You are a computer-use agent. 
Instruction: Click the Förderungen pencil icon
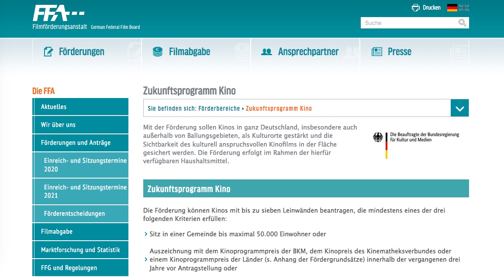pyautogui.click(x=48, y=52)
